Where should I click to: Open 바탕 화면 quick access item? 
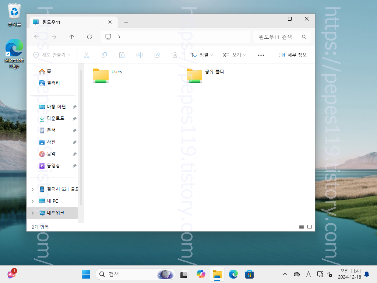pos(52,106)
